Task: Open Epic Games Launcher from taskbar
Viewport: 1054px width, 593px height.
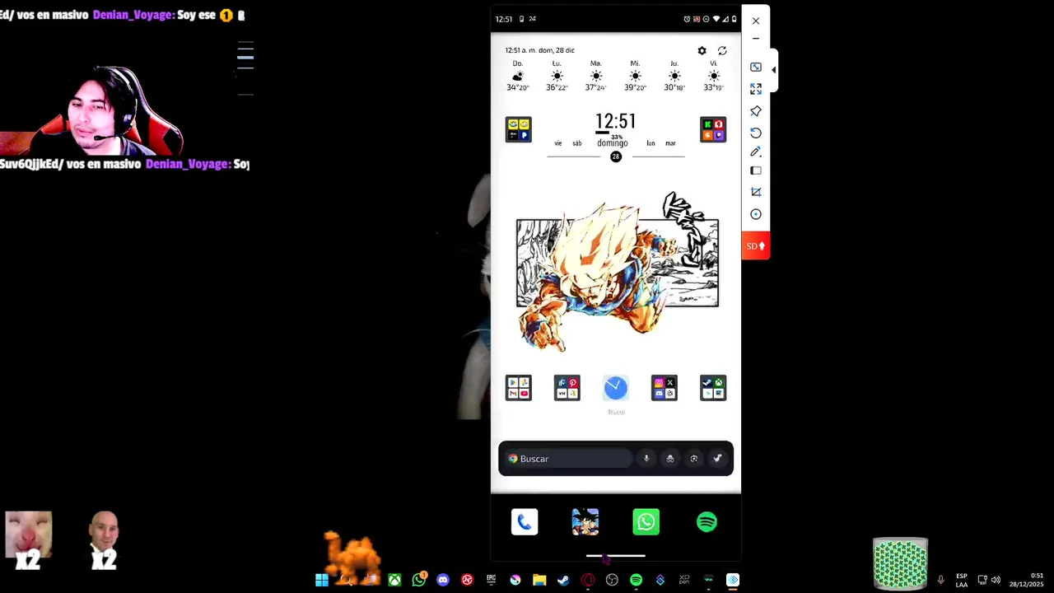Action: [492, 580]
